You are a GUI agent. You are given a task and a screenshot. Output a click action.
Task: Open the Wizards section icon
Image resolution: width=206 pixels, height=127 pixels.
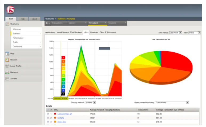point(7,60)
